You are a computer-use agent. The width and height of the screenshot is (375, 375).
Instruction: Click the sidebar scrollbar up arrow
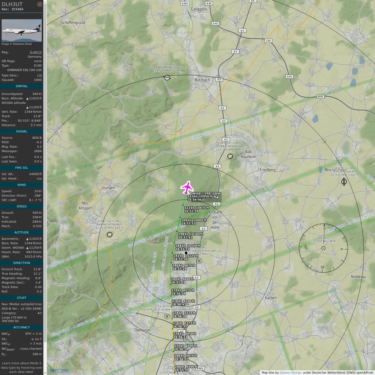pos(45,2)
